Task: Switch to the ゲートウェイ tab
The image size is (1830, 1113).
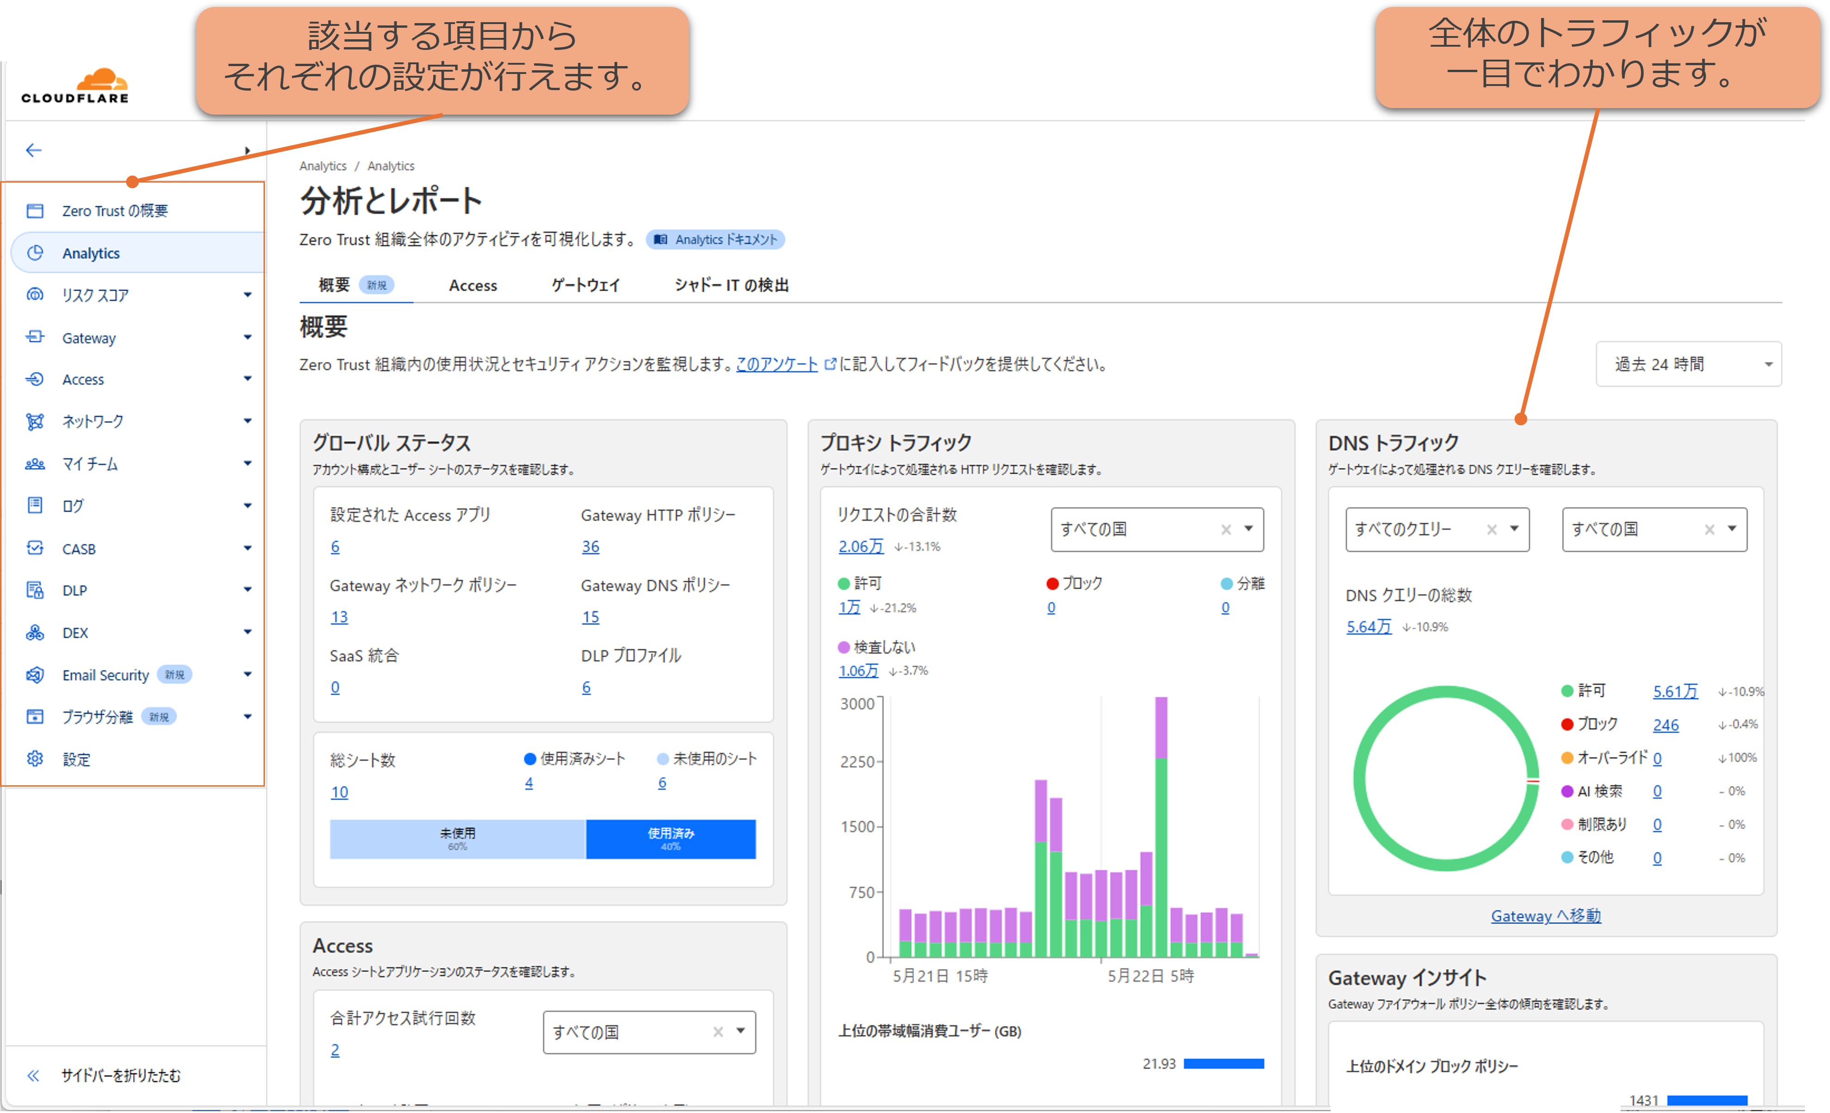Action: 586,286
